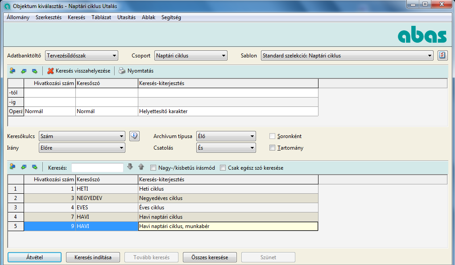The image size is (455, 265).
Task: Click the green right-arrow icon in the Keresés: toolbar
Action: [34, 167]
